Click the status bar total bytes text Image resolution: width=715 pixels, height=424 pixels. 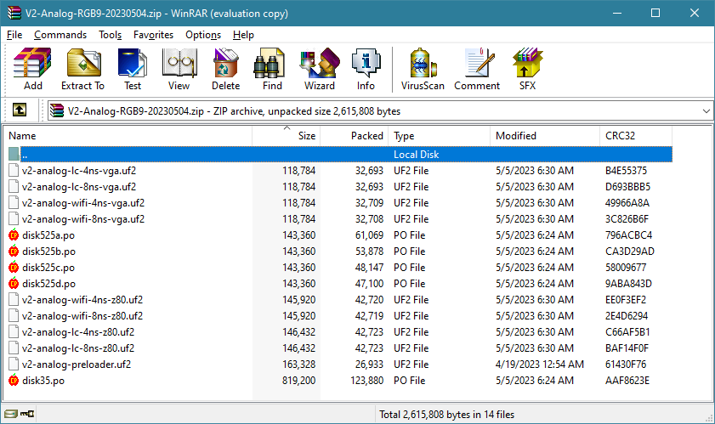click(x=447, y=415)
